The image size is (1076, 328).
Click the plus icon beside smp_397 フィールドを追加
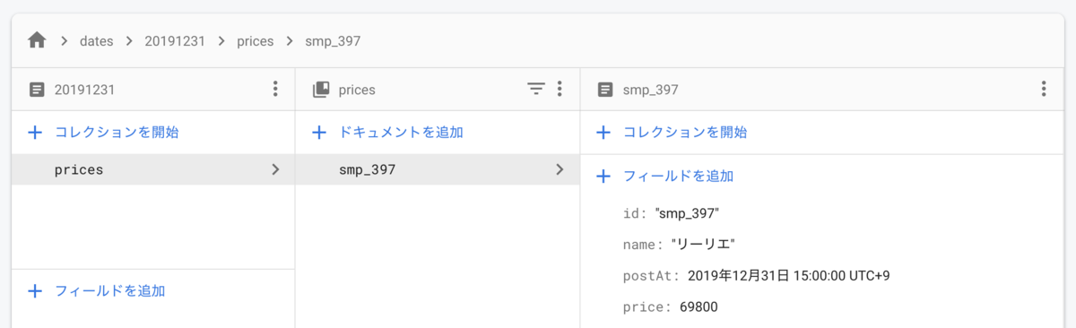(603, 177)
